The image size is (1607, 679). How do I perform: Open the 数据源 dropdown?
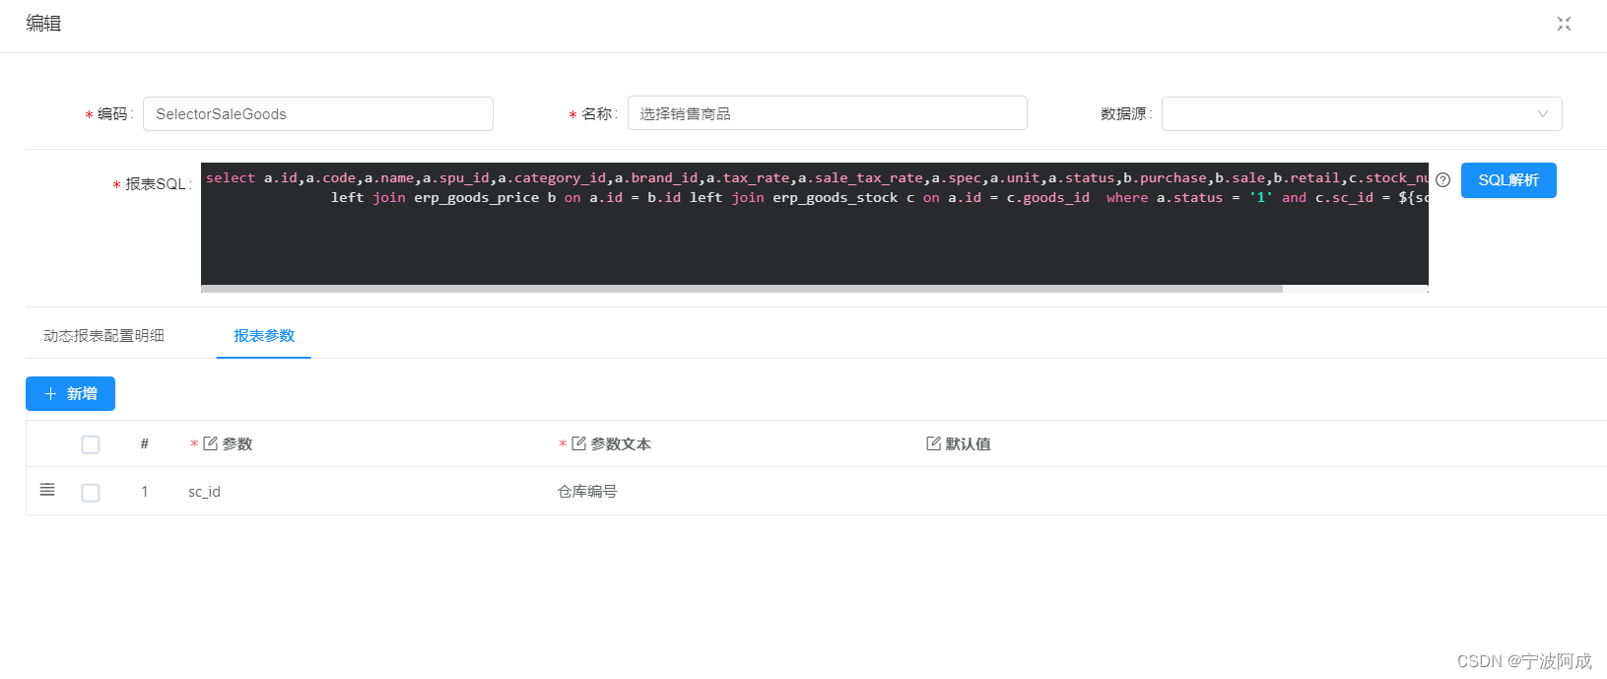(1362, 113)
